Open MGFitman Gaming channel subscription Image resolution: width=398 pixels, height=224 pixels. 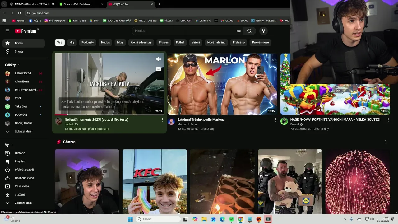pos(24,90)
